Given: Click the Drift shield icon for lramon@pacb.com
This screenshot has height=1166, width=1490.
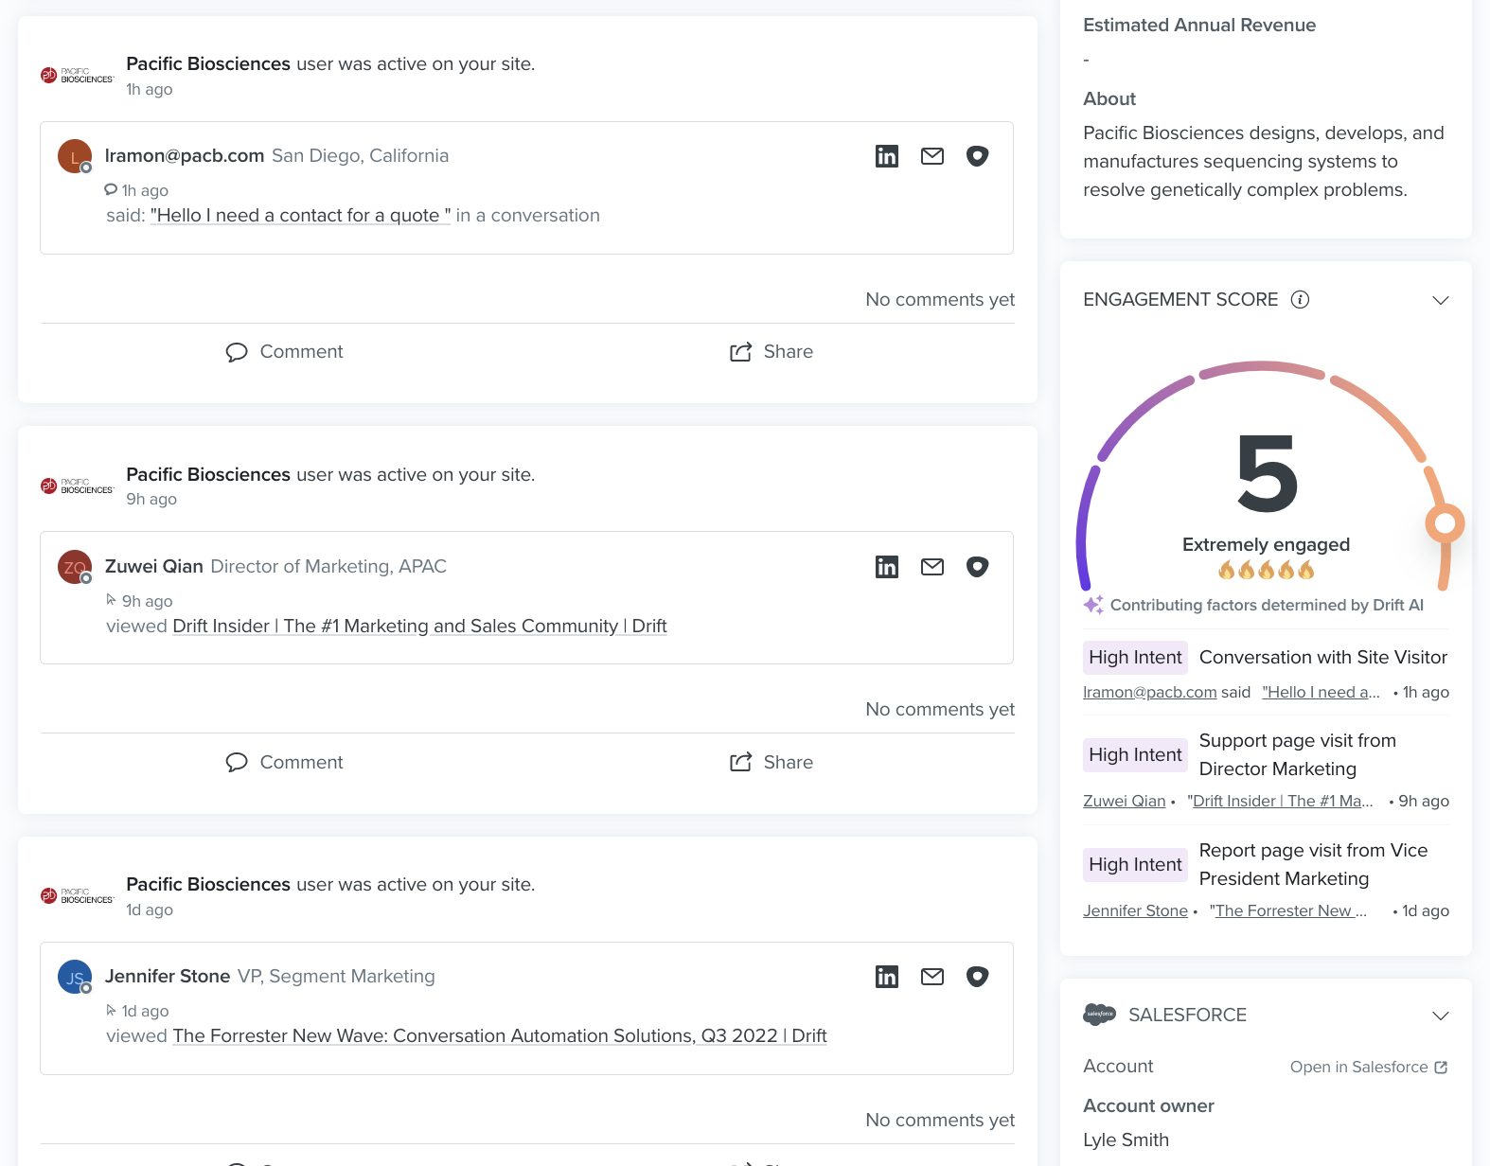Looking at the screenshot, I should (x=978, y=156).
